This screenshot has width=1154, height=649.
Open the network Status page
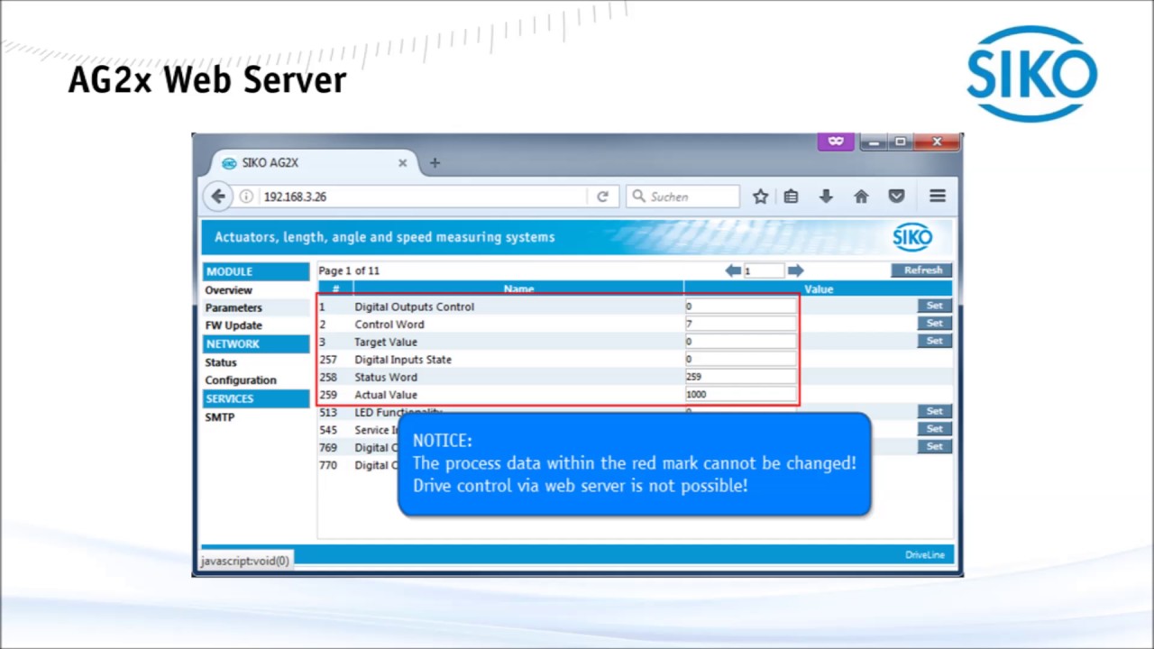(x=221, y=362)
